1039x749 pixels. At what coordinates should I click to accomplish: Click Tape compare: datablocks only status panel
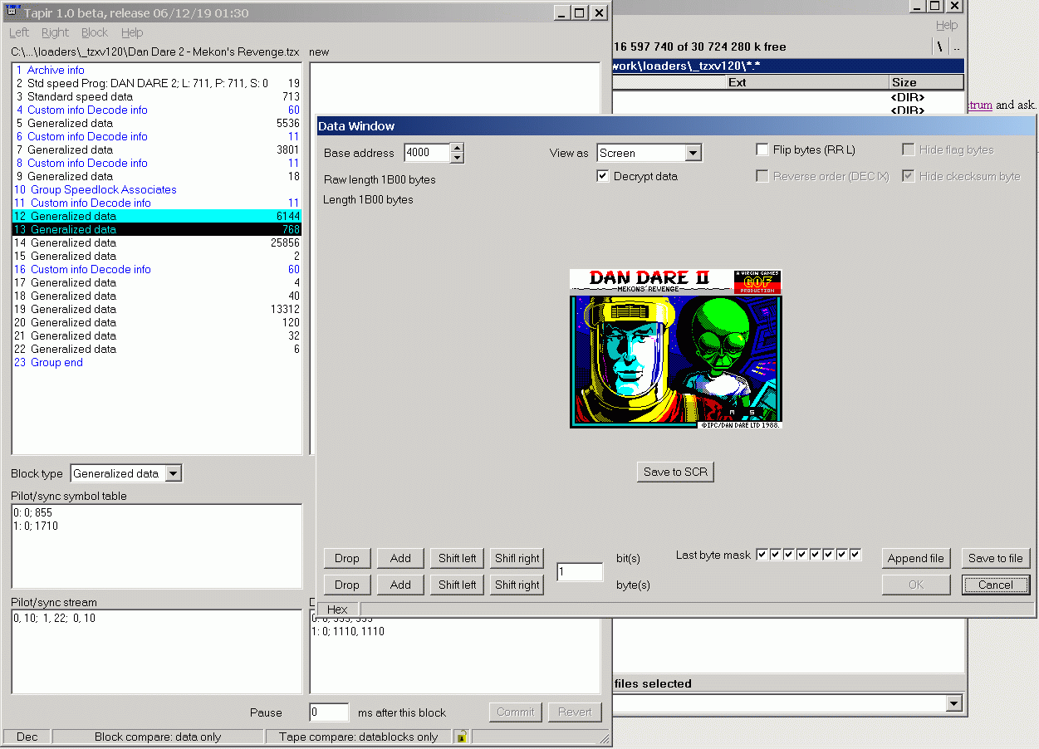coord(359,737)
